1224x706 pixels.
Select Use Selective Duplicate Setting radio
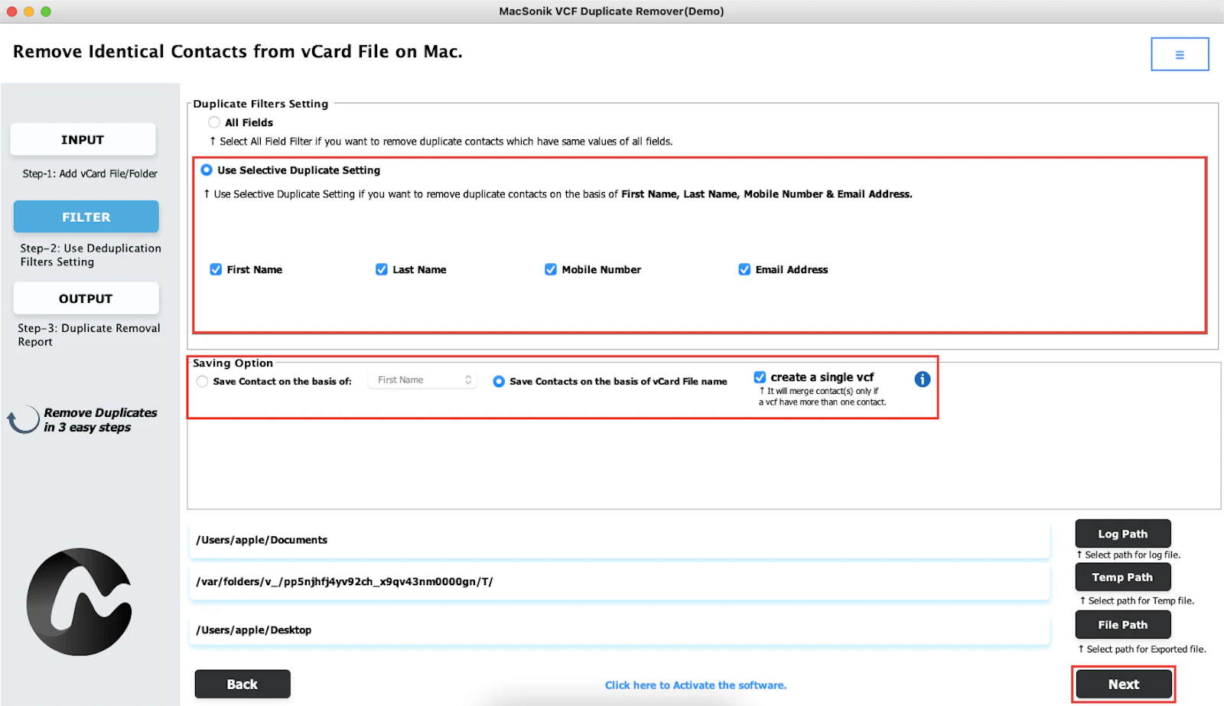[x=207, y=170]
